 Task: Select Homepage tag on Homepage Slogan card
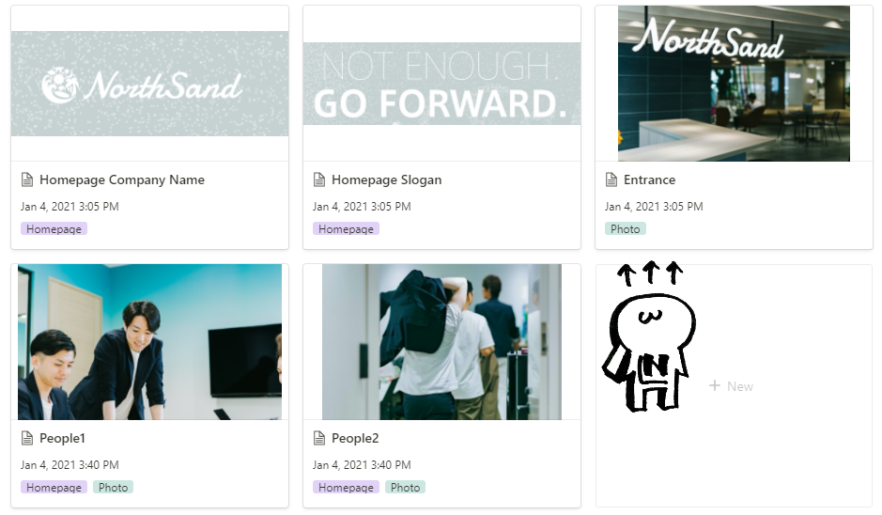[x=346, y=229]
